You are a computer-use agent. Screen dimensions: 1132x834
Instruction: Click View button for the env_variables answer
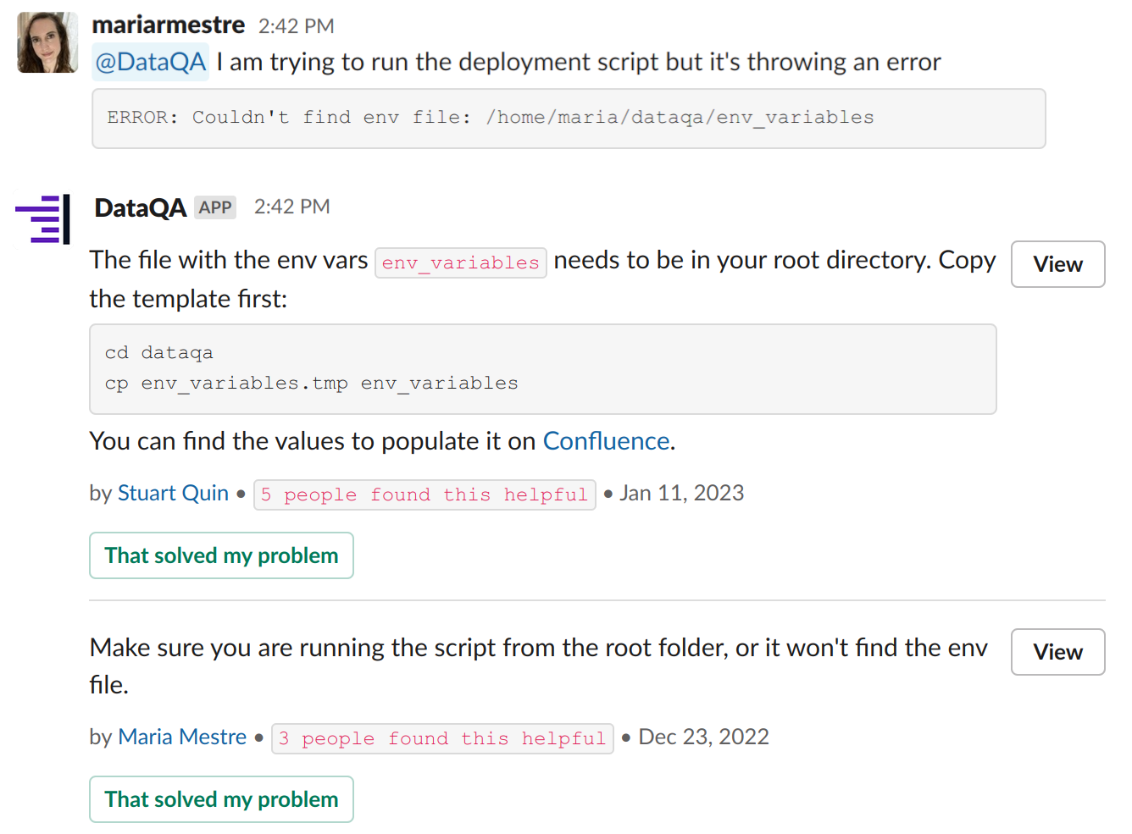tap(1057, 264)
